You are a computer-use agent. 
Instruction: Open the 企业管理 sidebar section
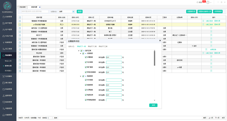coord(8,16)
